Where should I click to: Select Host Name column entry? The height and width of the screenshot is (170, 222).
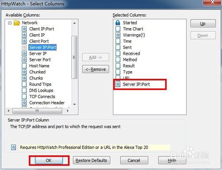point(39,66)
